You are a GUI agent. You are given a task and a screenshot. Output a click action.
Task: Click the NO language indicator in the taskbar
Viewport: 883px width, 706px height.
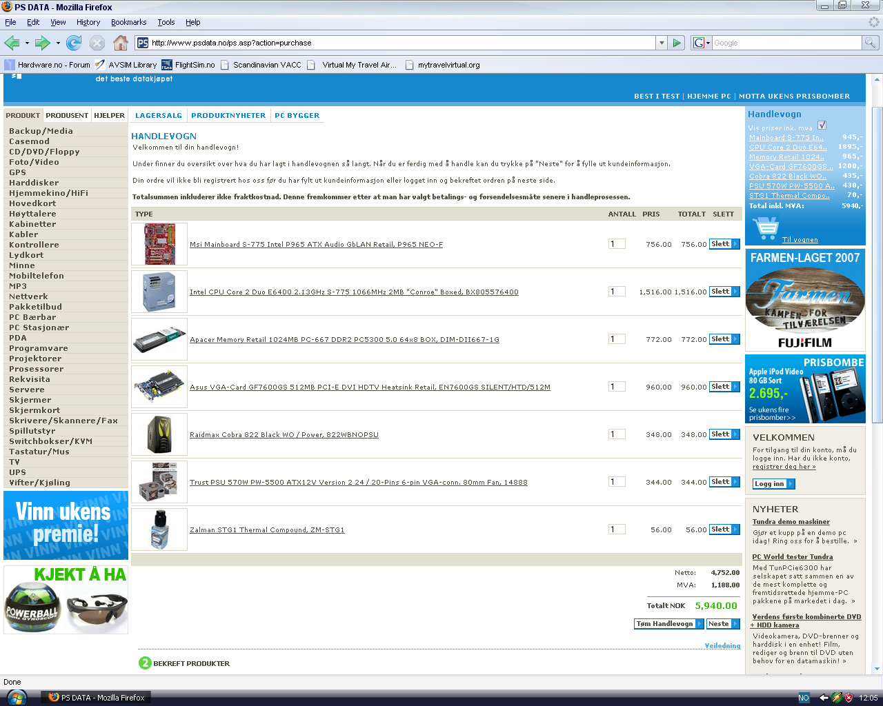point(804,698)
